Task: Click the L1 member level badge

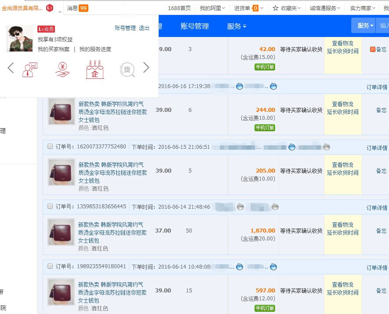Action: pyautogui.click(x=50, y=8)
